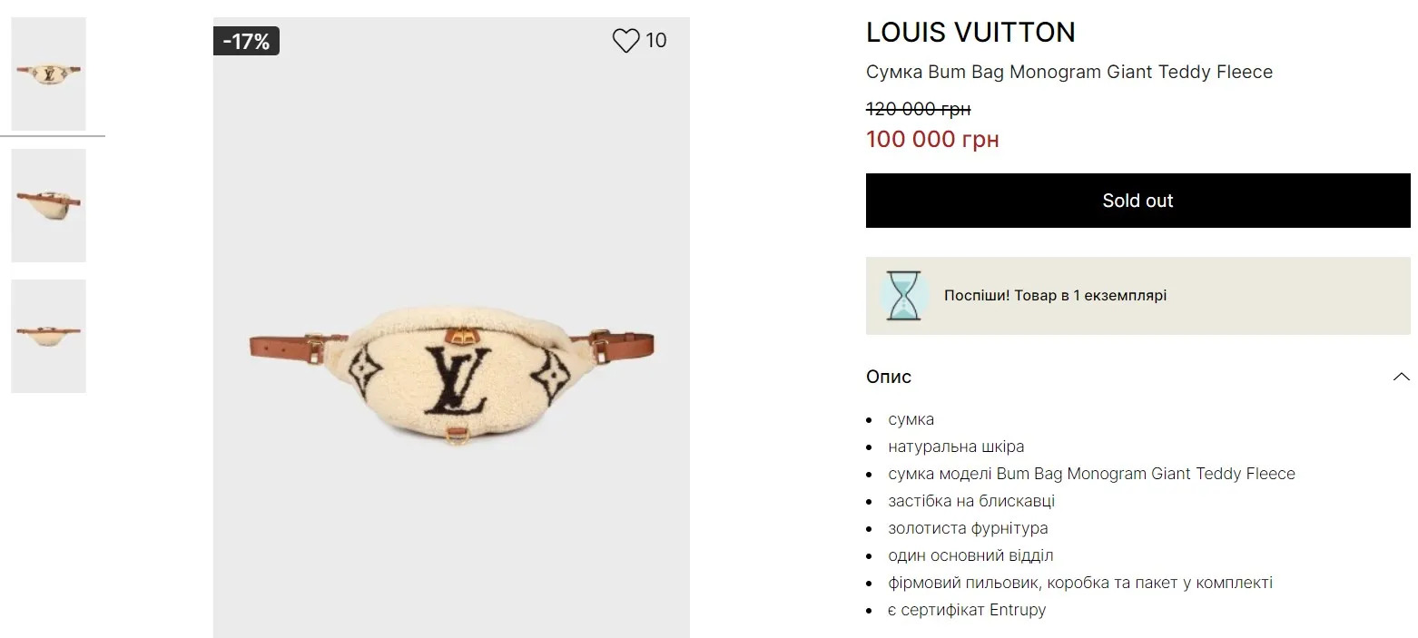The image size is (1418, 638).
Task: Click the crossed-out 120 000 грн price
Action: [x=918, y=109]
